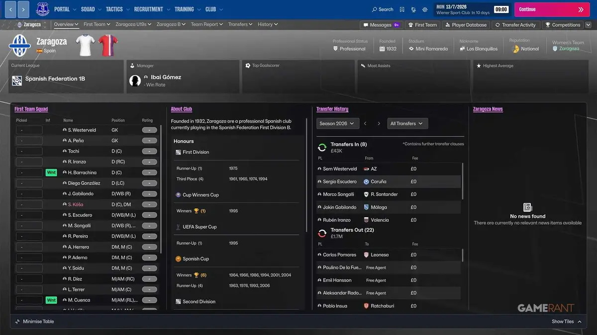Open the Competitions shortcut

563,25
